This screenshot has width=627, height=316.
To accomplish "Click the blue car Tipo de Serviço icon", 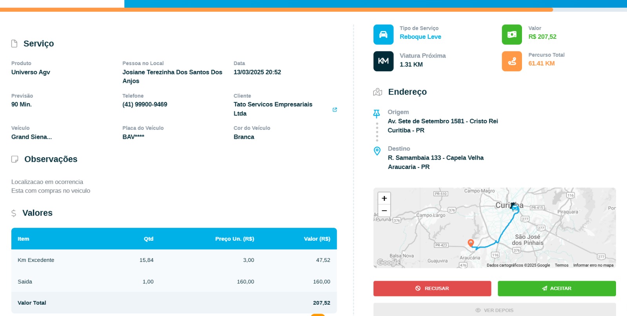I will click(x=383, y=35).
